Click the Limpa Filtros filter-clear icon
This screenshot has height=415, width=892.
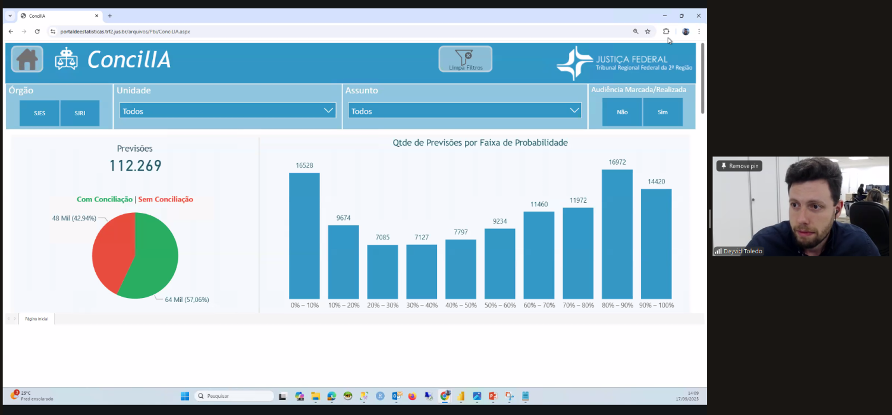click(x=465, y=59)
